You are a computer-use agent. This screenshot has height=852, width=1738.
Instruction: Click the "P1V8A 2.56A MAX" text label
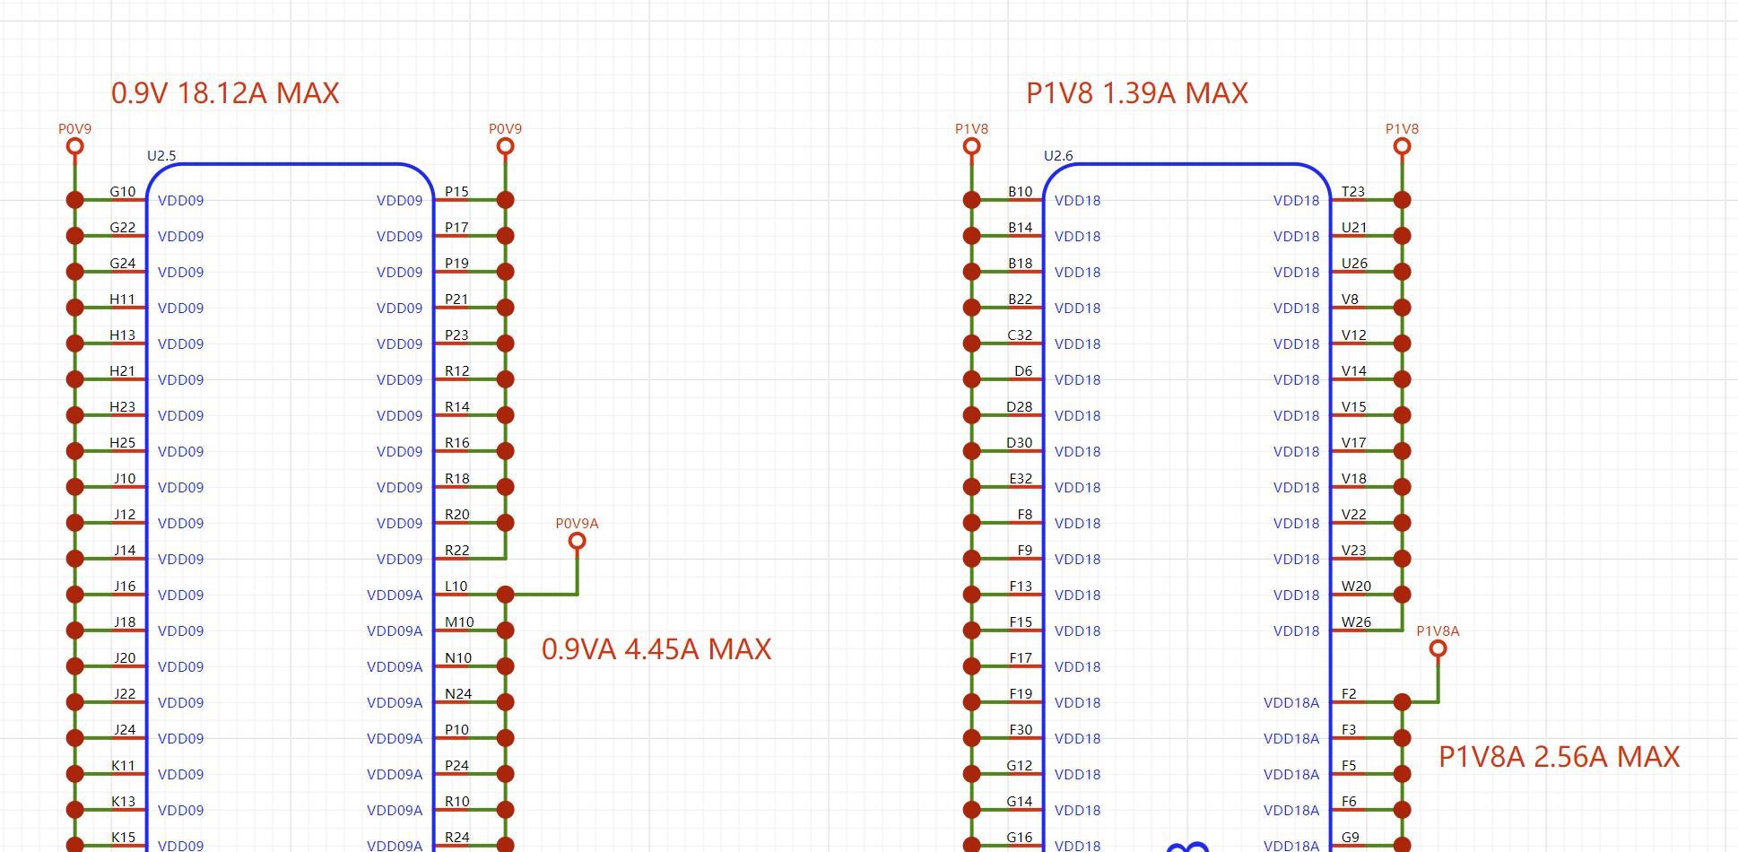point(1559,757)
